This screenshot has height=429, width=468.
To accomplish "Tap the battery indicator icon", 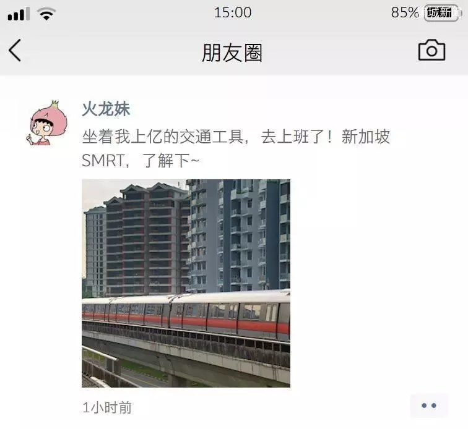I will pyautogui.click(x=442, y=13).
